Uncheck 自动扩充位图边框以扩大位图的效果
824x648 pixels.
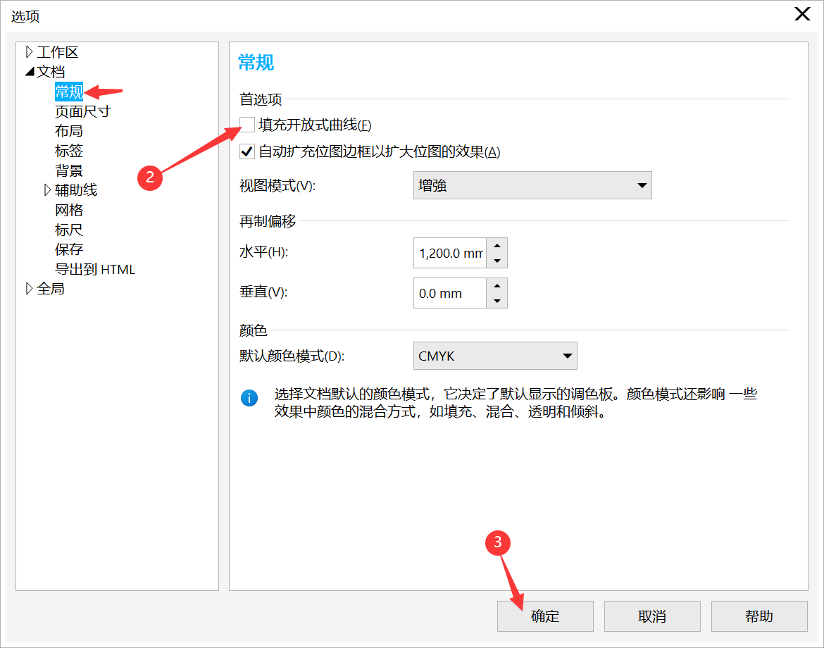click(246, 152)
